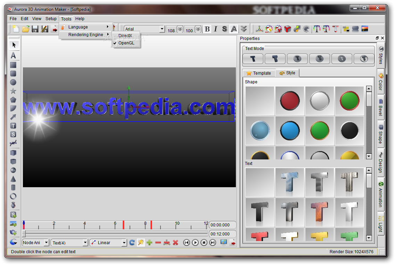Toggle italic text formatting
The image size is (395, 265).
coord(216,29)
